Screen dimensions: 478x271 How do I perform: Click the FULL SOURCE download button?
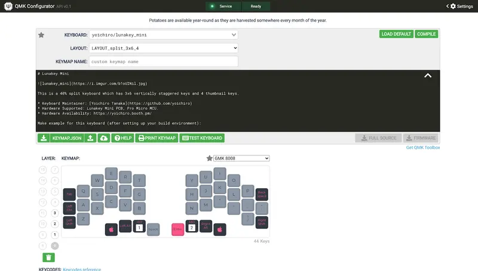[379, 138]
